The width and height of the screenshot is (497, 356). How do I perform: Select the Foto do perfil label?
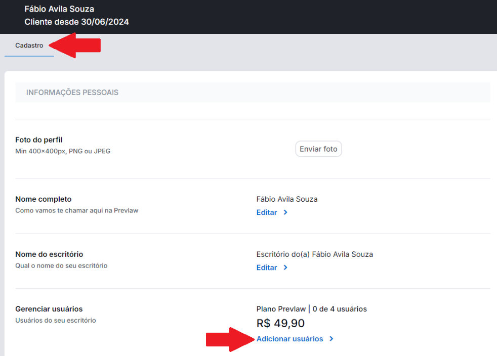38,140
